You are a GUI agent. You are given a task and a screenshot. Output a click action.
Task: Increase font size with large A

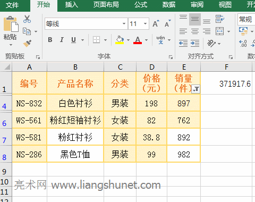click(156, 23)
